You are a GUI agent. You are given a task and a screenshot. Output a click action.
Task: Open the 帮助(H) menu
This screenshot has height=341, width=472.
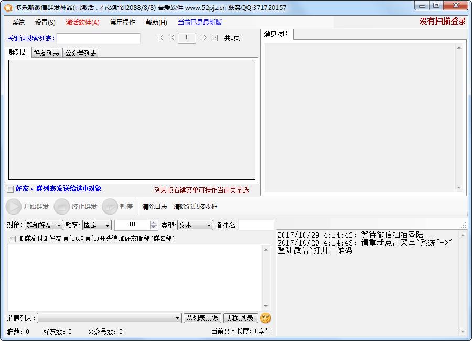pos(156,22)
